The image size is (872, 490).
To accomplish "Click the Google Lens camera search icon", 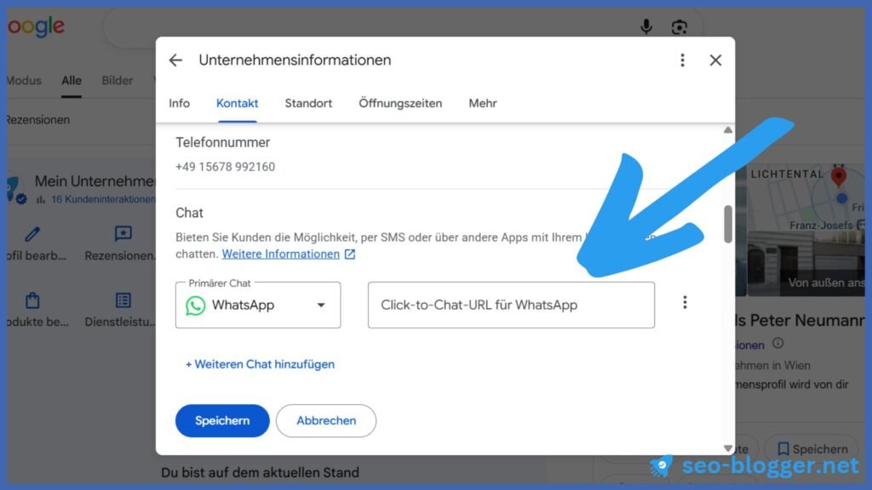I will [679, 26].
